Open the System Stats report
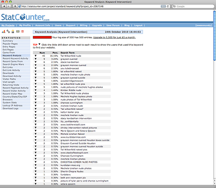 tap(10, 103)
